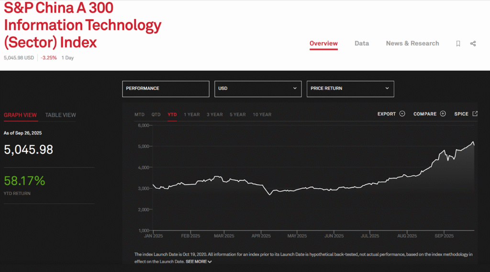Viewport: 490px width, 272px height.
Task: Open the USD currency dropdown
Action: 257,89
